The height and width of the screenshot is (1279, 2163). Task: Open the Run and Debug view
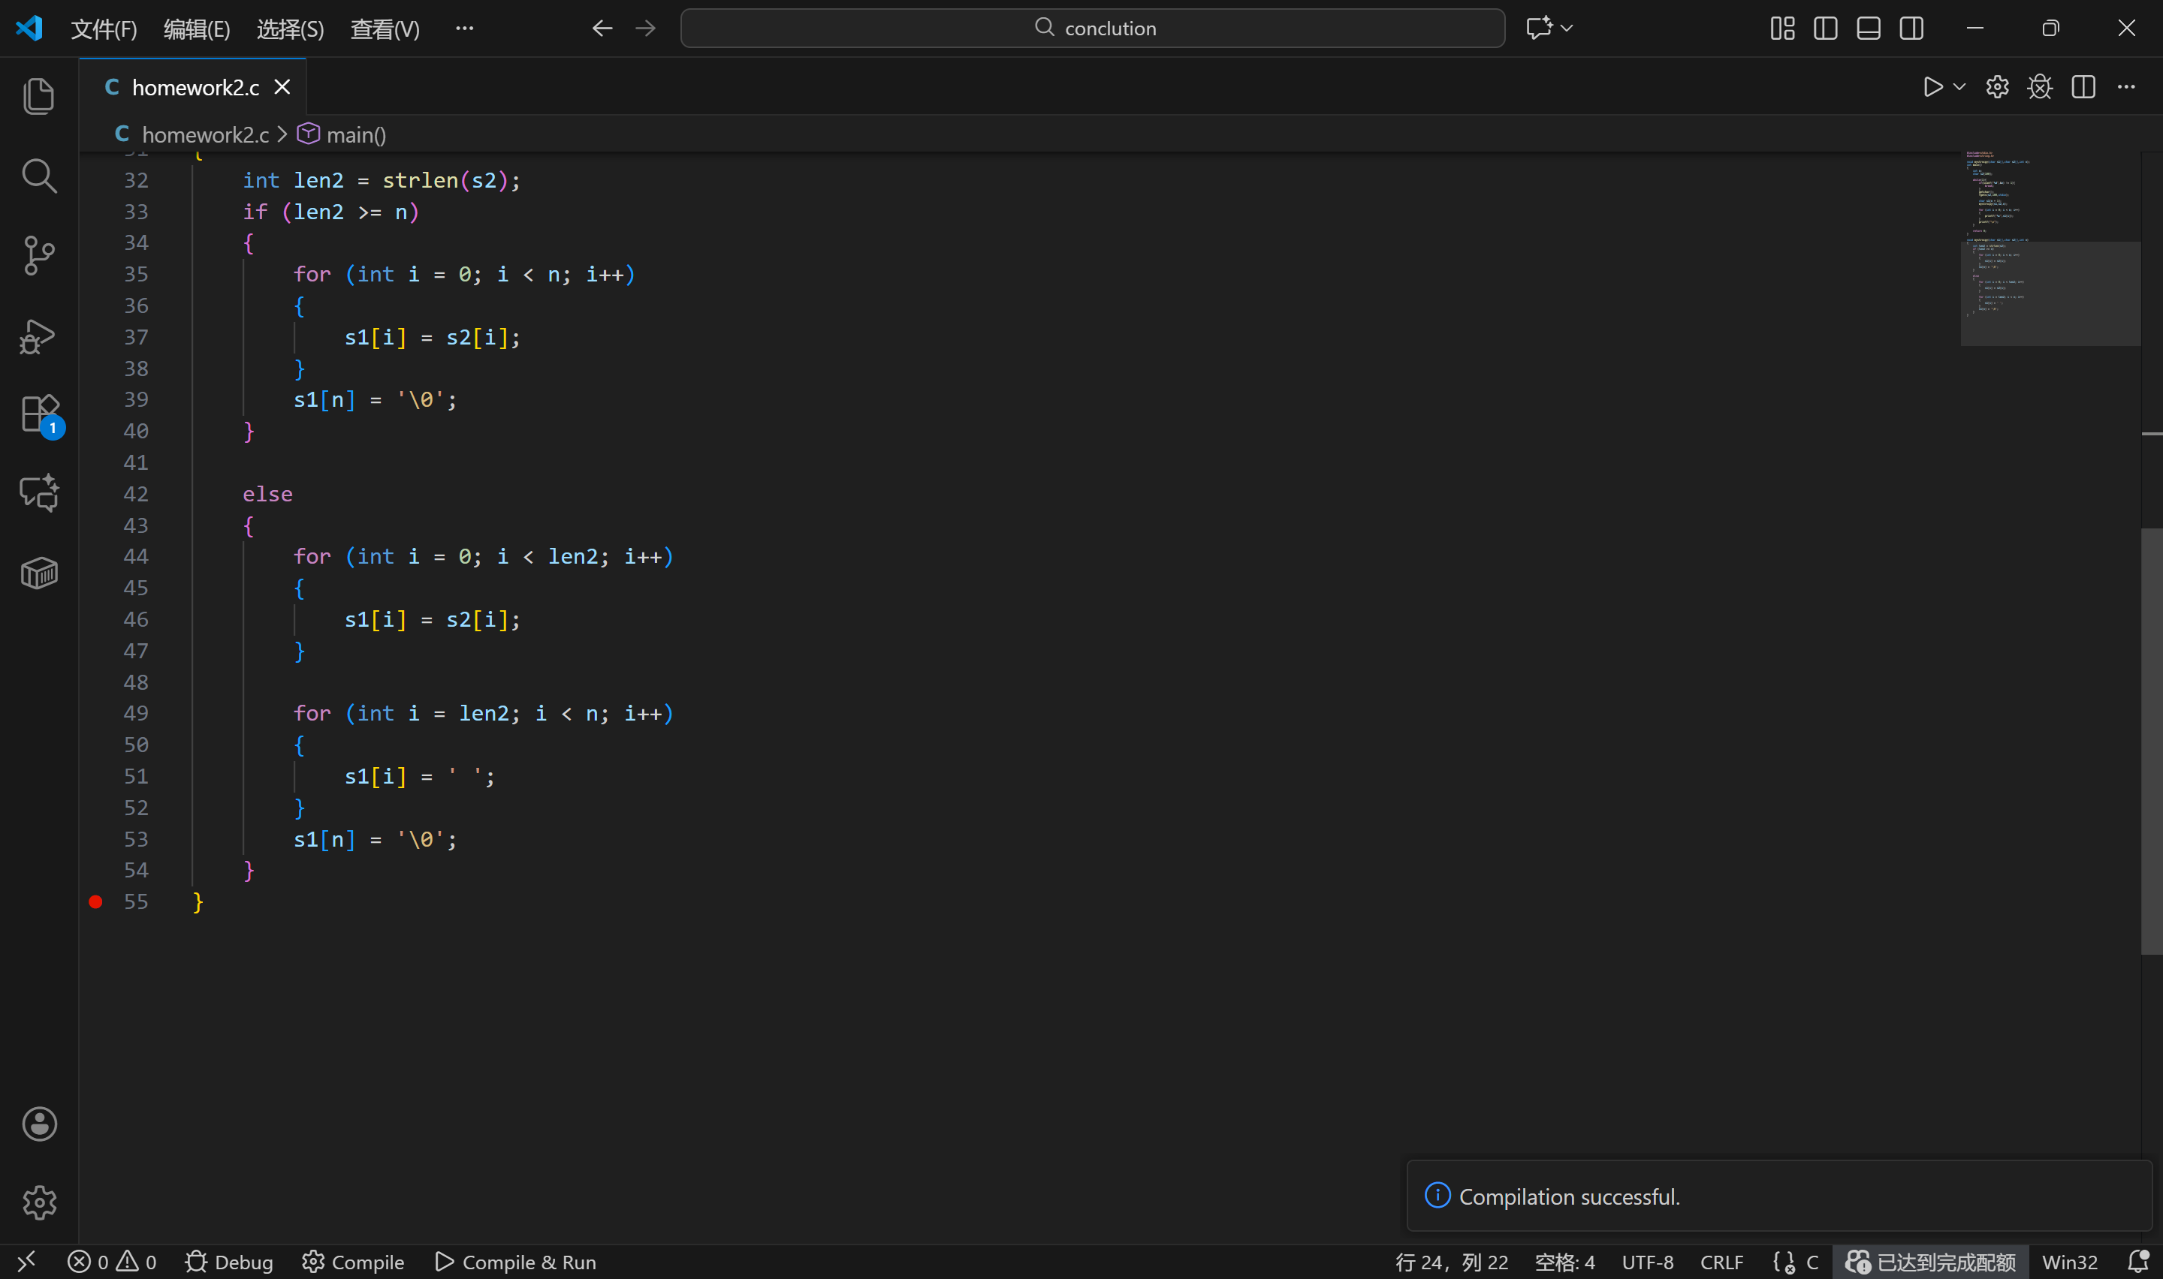coord(39,336)
